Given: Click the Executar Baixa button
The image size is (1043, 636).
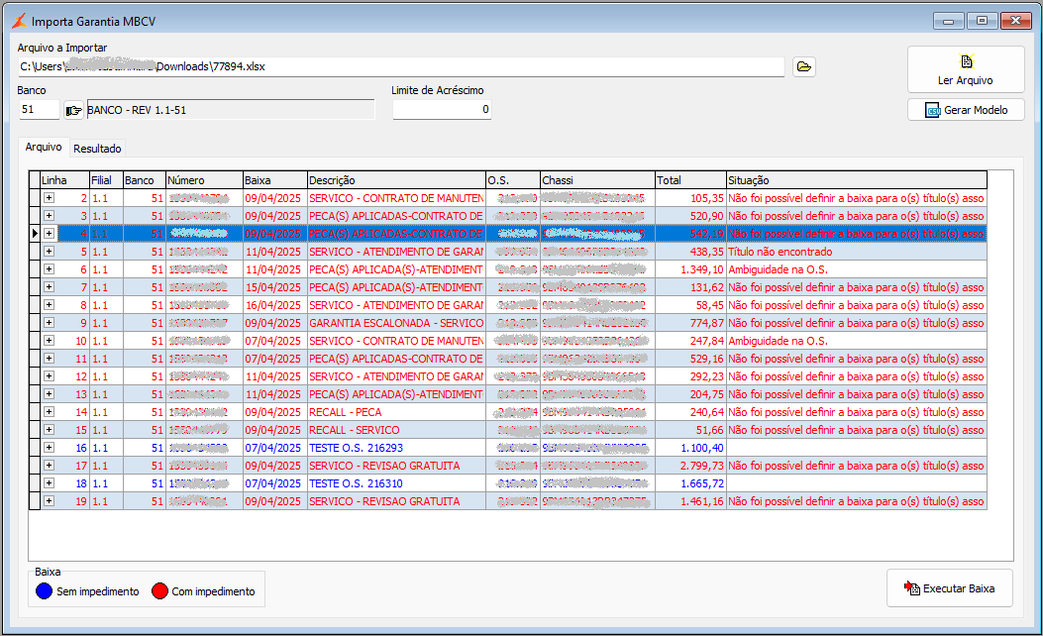Looking at the screenshot, I should (x=950, y=588).
